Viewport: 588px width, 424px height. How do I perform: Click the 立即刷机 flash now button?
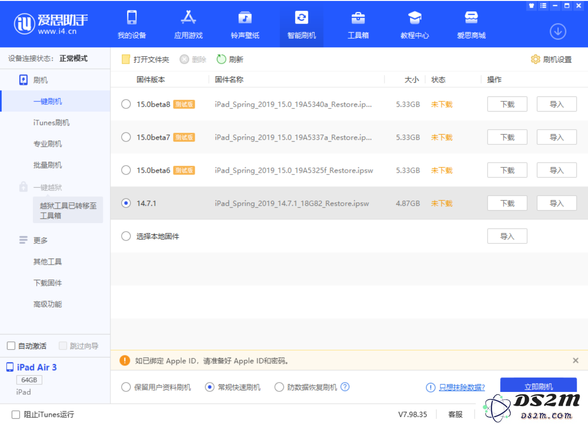538,387
